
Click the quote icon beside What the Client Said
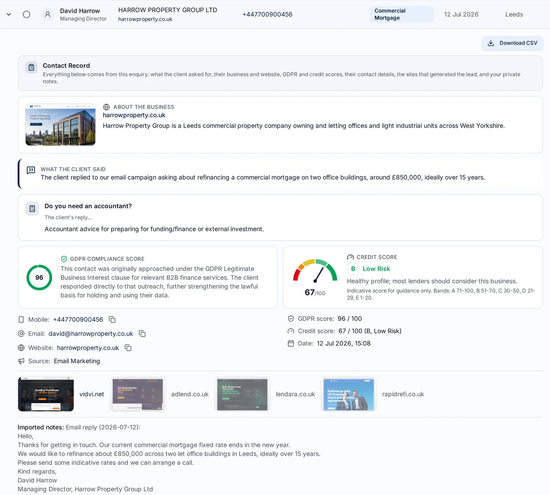pyautogui.click(x=31, y=170)
